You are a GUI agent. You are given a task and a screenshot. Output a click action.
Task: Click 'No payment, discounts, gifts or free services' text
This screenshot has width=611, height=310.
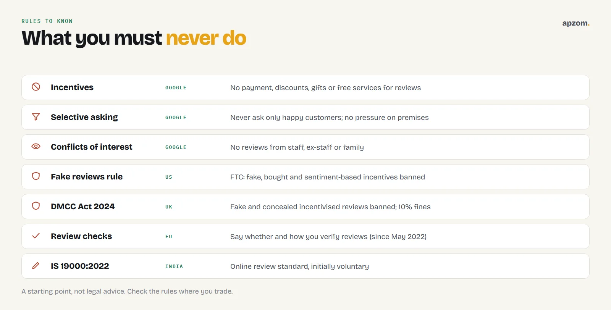[325, 88]
